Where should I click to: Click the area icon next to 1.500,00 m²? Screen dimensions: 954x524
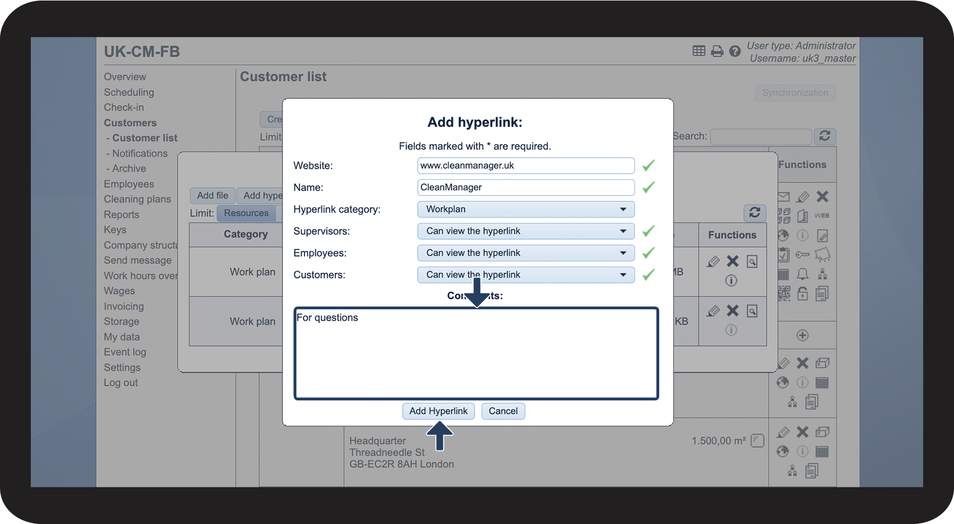(757, 441)
